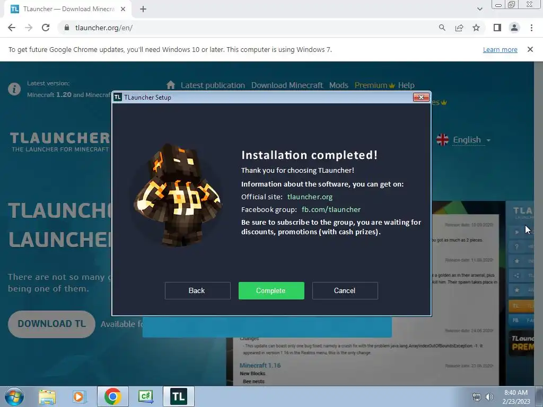Click the UK flag icon beside English

tap(443, 140)
